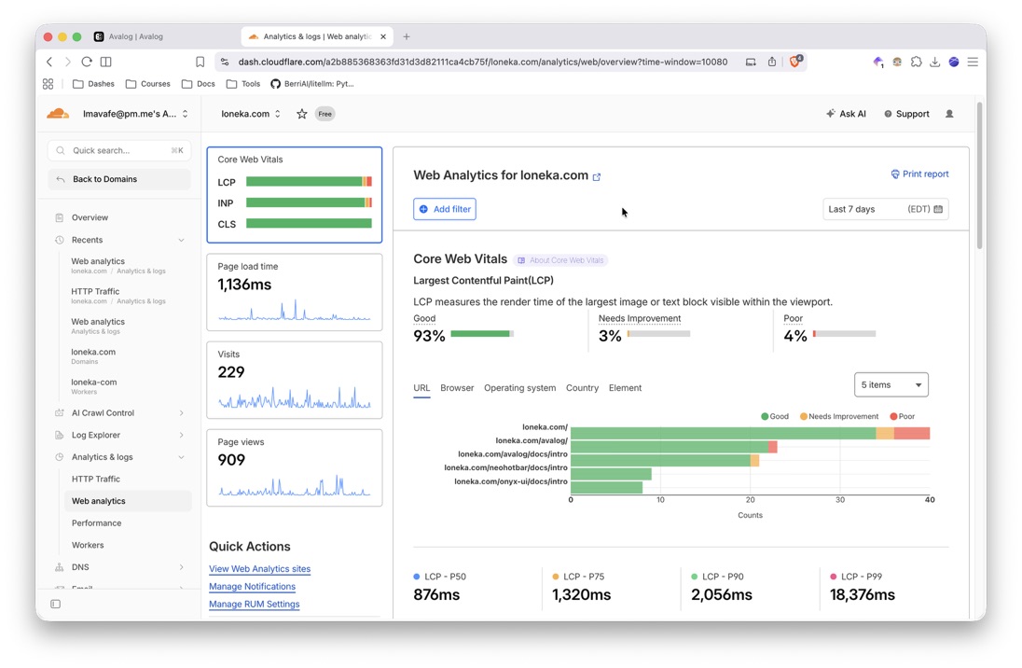1022x668 pixels.
Task: Open View Web Analytics sites link
Action: tap(259, 569)
